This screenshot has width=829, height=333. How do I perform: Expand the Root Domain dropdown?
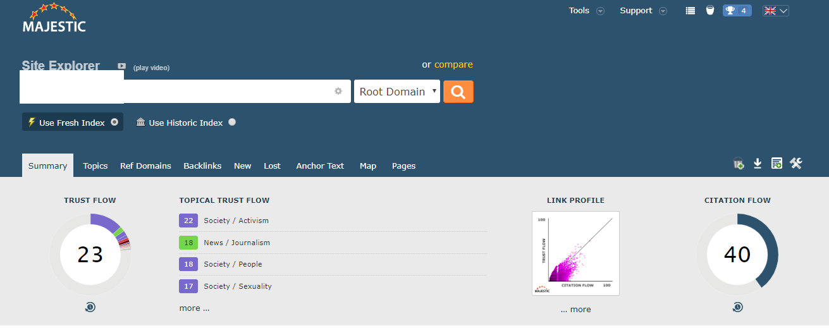click(396, 92)
